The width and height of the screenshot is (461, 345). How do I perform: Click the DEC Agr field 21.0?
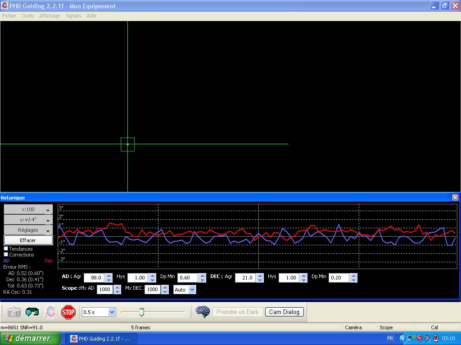pyautogui.click(x=245, y=278)
